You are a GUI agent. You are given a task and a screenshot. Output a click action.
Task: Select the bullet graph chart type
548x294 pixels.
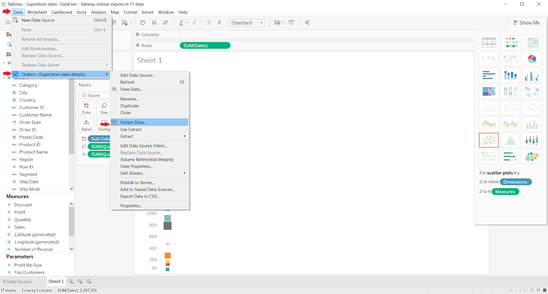(x=510, y=157)
